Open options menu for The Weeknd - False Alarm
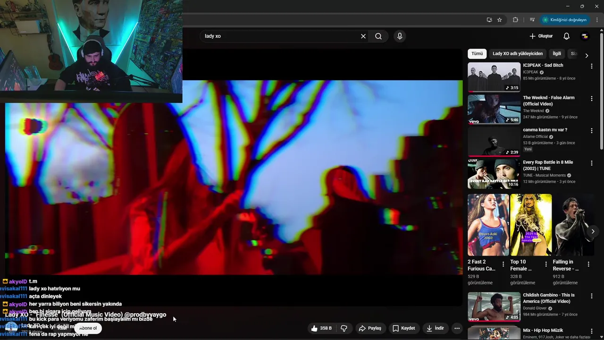 point(591,99)
